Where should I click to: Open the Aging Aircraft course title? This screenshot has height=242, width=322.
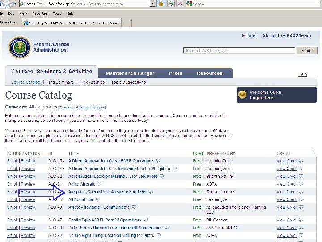click(81, 184)
